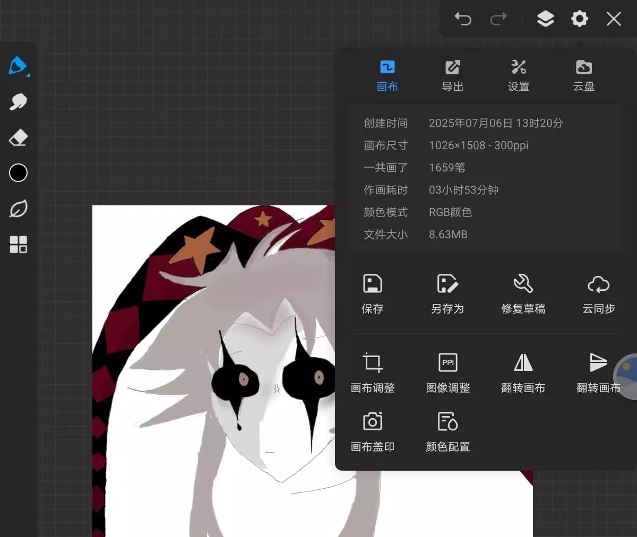
Task: Open the grid tools panel icon
Action: [x=18, y=245]
